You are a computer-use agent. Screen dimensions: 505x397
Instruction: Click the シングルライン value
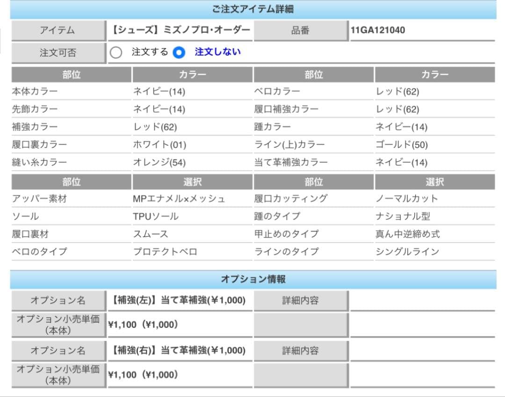pos(407,252)
